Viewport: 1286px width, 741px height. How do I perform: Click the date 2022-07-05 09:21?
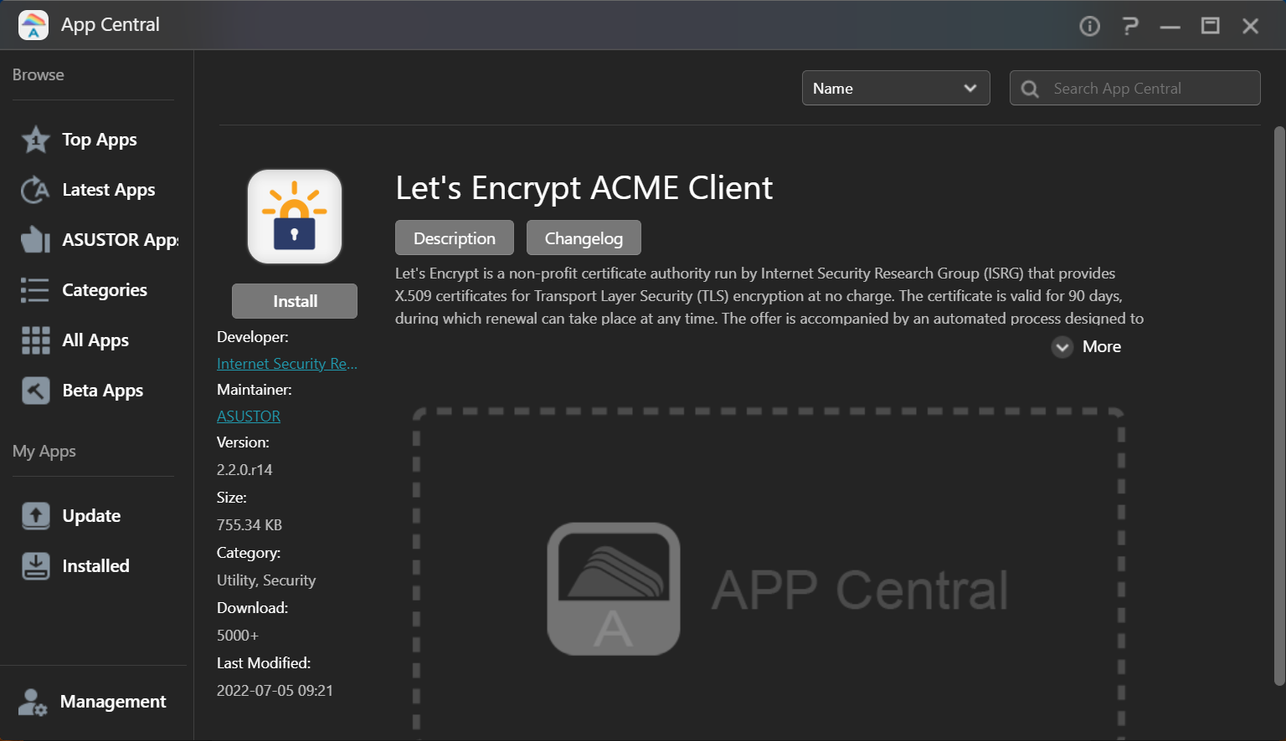tap(275, 691)
